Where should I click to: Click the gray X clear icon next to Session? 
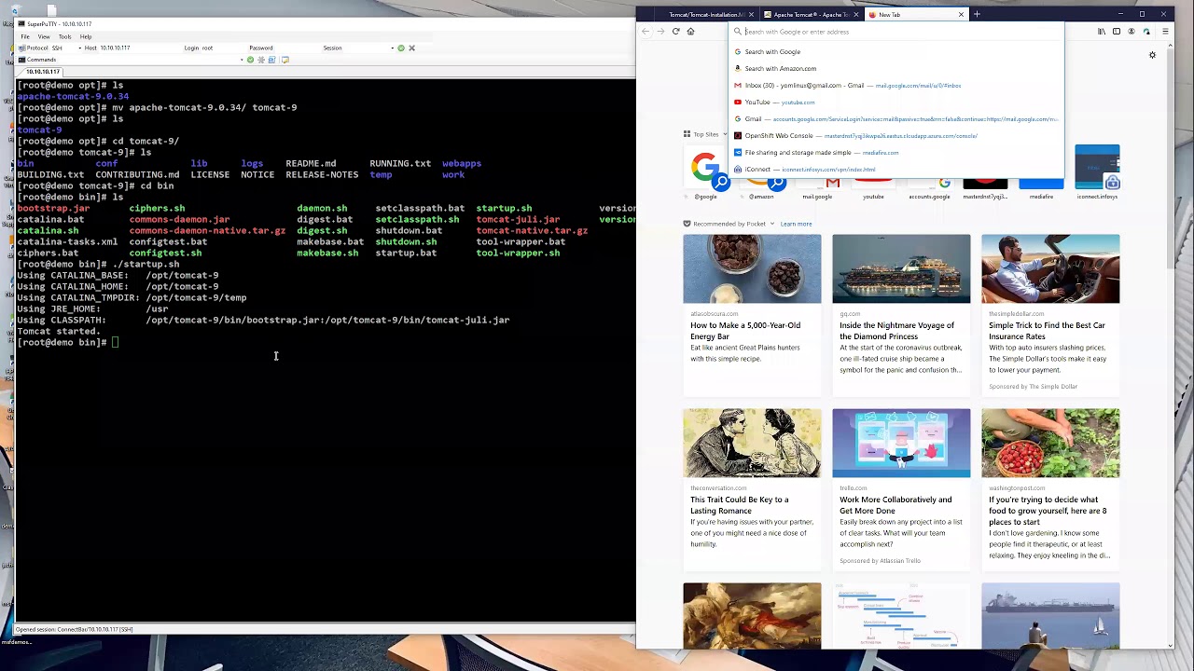click(411, 48)
